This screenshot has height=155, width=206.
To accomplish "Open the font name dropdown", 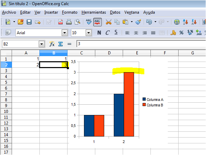I will click(64, 33).
